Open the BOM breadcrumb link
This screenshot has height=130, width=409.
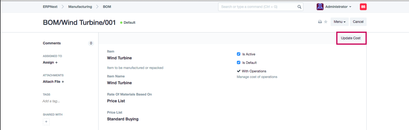pyautogui.click(x=107, y=7)
